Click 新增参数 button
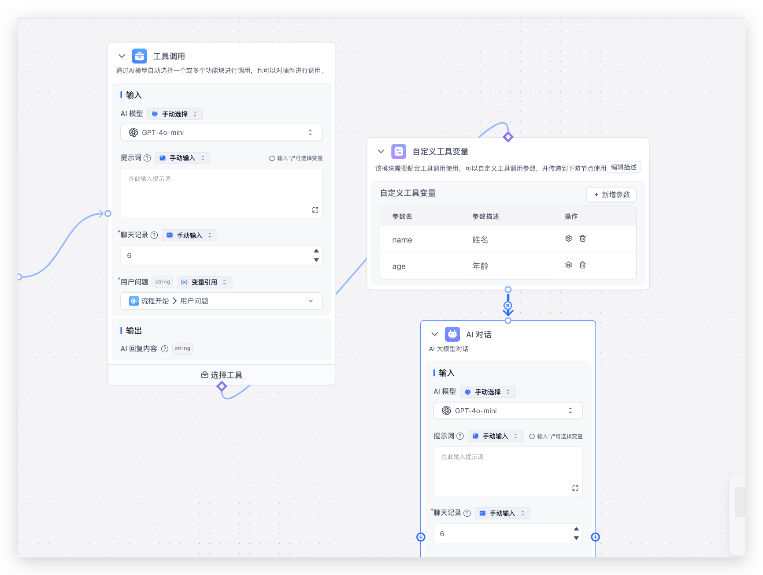Screen dimensions: 763x575 point(611,194)
